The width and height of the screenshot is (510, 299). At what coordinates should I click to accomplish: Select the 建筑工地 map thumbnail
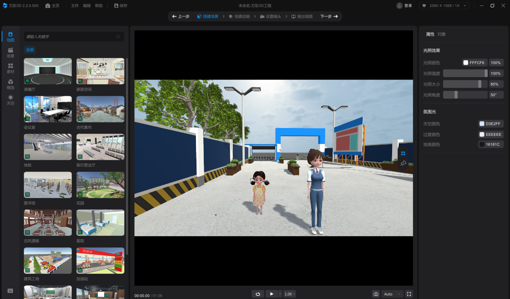pos(48,261)
